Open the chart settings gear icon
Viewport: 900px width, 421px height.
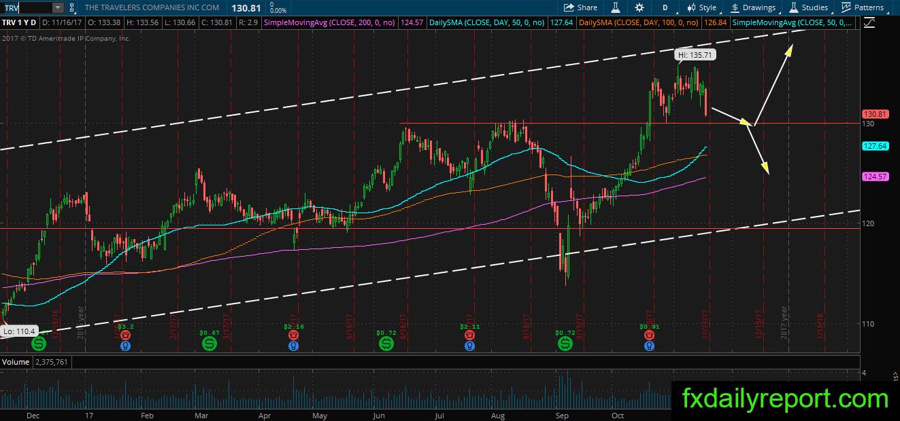[639, 7]
